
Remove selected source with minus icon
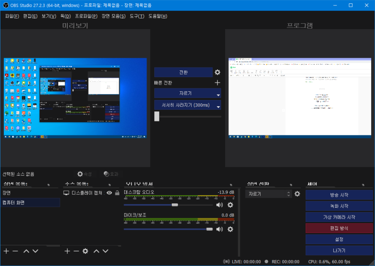pos(76,251)
